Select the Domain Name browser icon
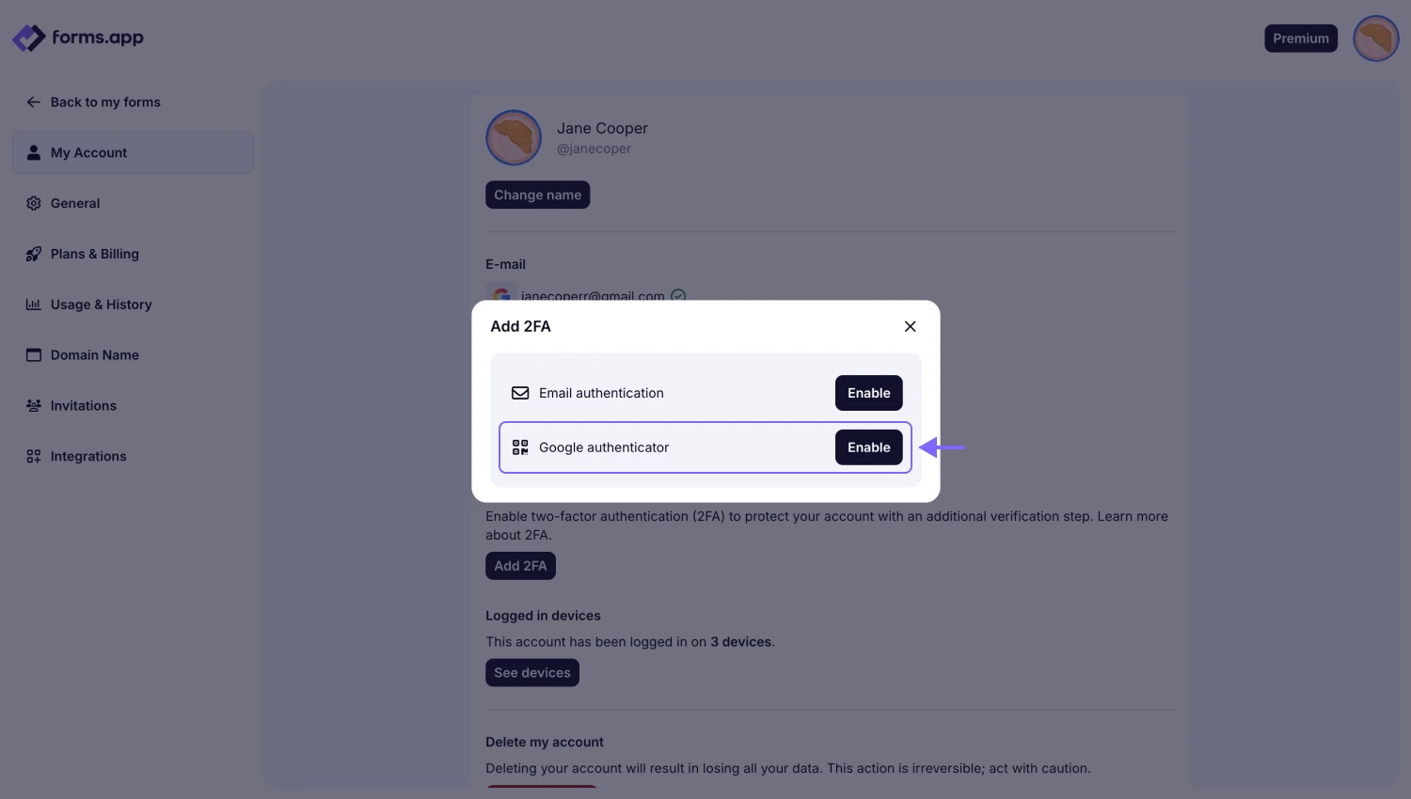Image resolution: width=1411 pixels, height=799 pixels. pos(33,355)
